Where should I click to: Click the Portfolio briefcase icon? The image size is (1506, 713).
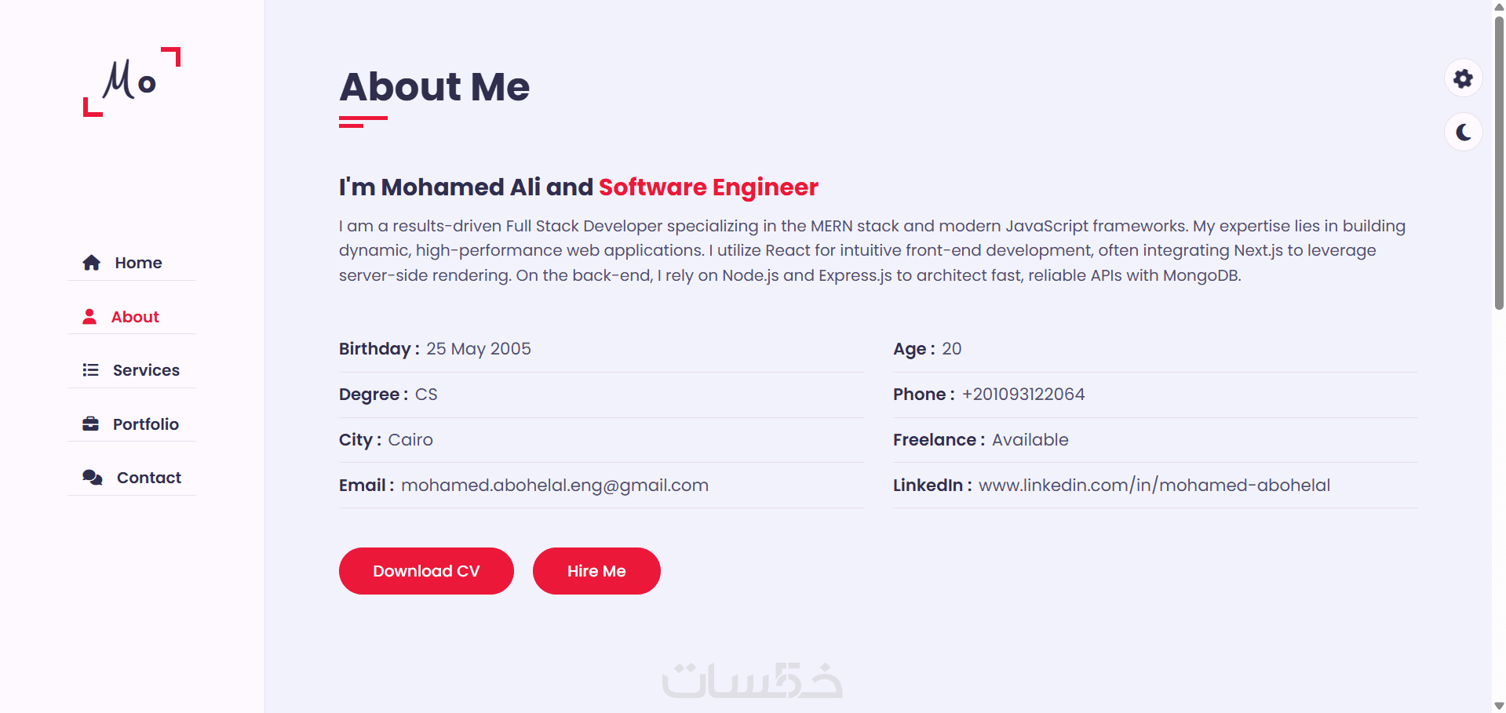click(91, 424)
